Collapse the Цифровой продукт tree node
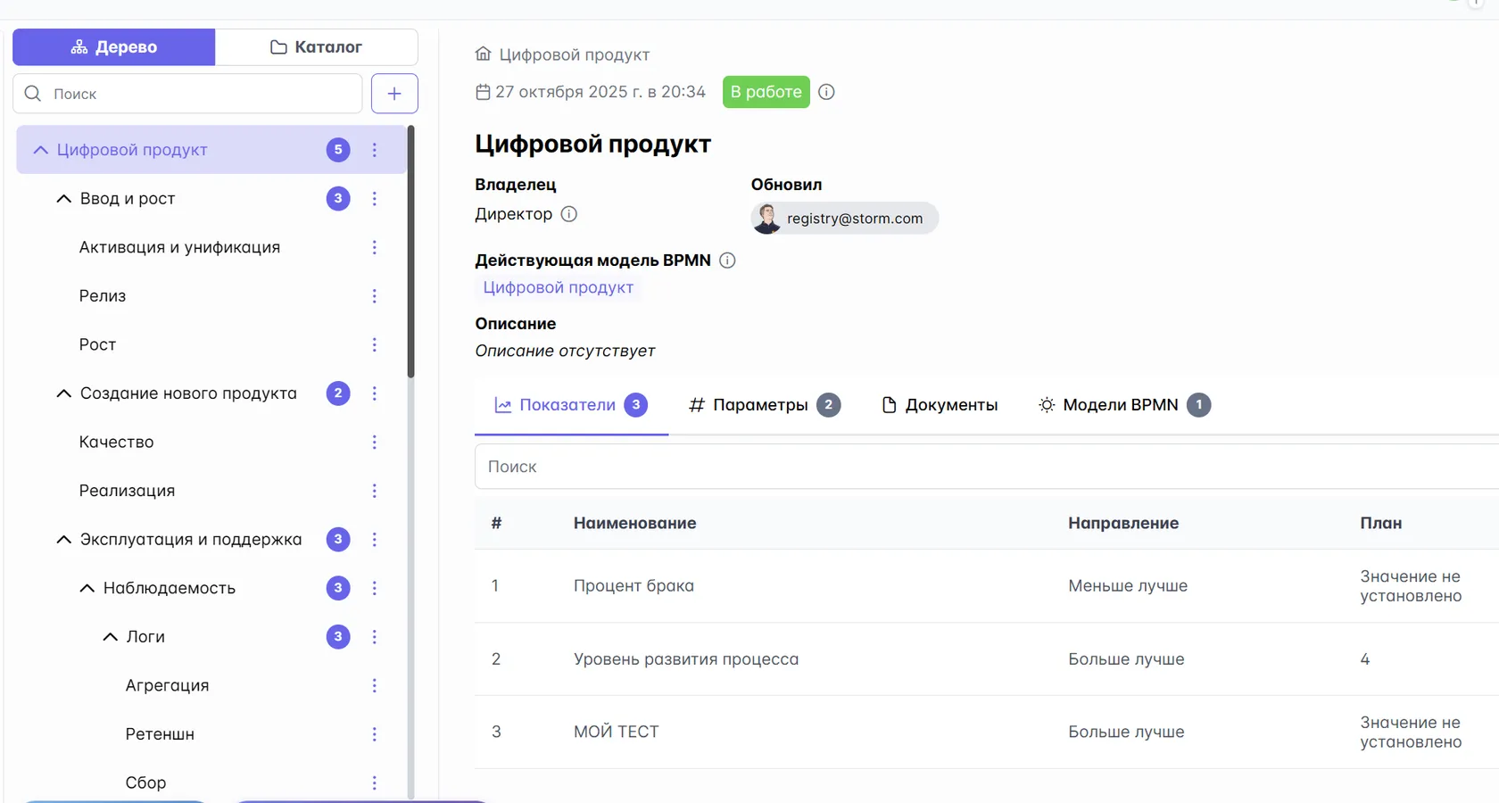Viewport: 1499px width, 803px height. (39, 150)
